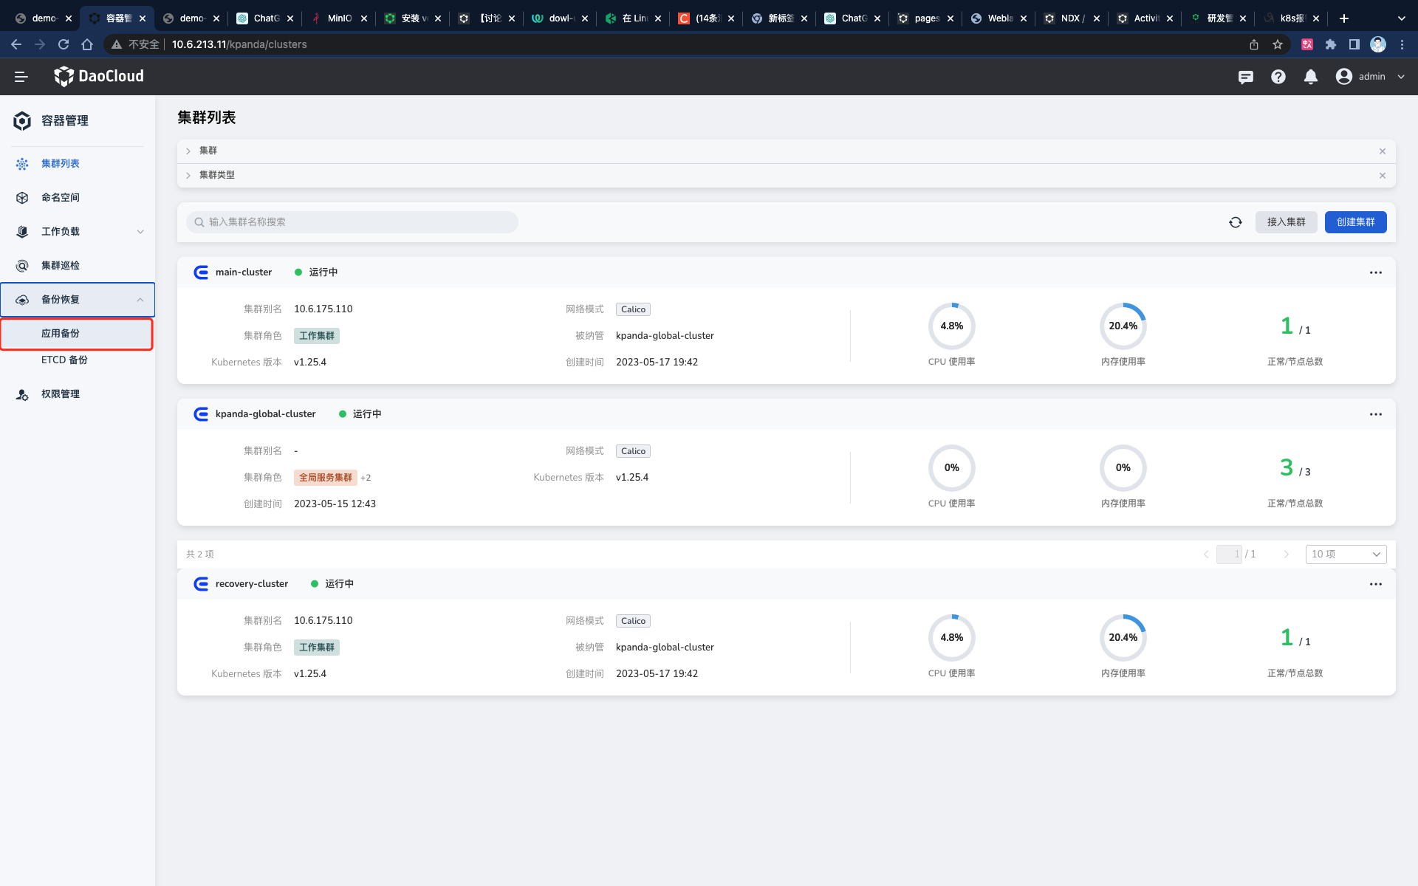The height and width of the screenshot is (886, 1418).
Task: Click the recovery-cluster logo icon
Action: click(201, 584)
